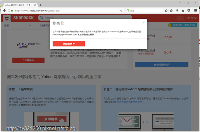The width and height of the screenshot is (200, 132).
Task: Click the blue 查看條款與條件 button
Action: (x=162, y=64)
